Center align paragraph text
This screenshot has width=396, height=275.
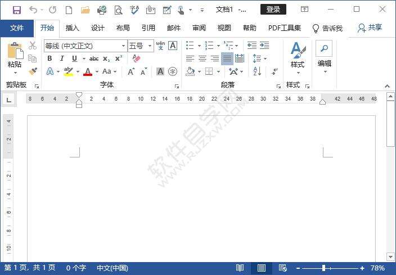click(202, 58)
